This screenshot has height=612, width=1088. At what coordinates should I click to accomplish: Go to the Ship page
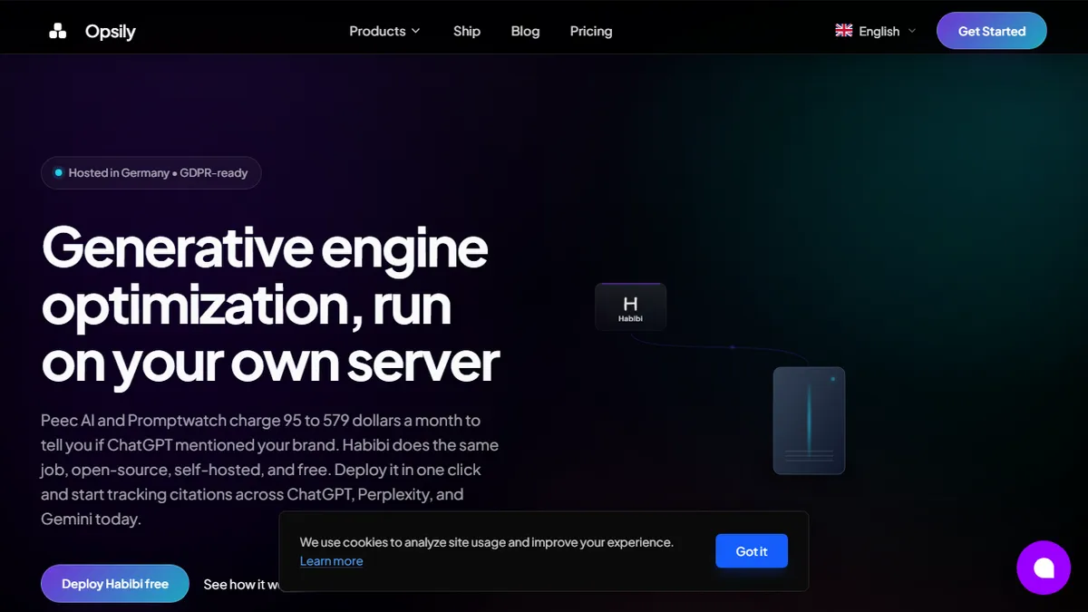pos(467,31)
